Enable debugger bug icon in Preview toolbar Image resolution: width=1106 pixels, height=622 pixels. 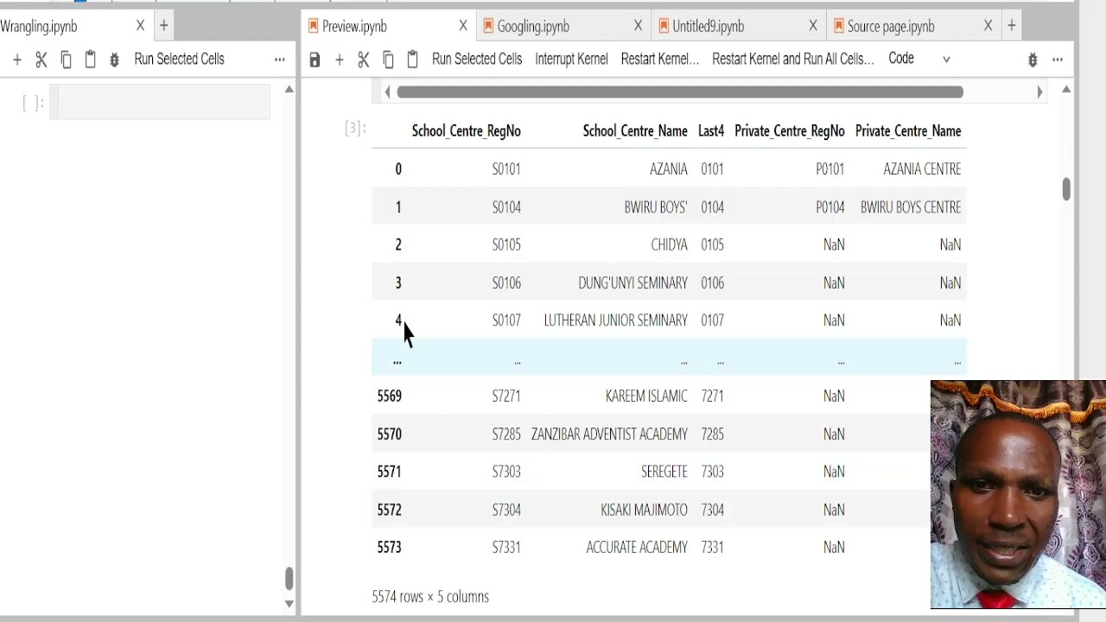click(x=1033, y=60)
